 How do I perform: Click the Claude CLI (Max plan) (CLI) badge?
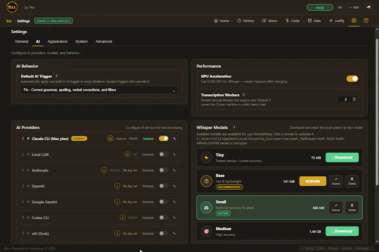click(x=54, y=21)
